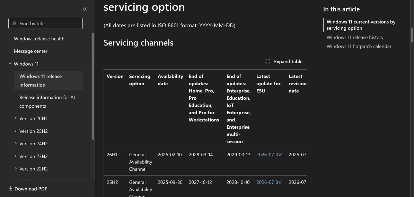Click the ISO 8601 date format note
This screenshot has height=197, width=414.
click(x=169, y=26)
